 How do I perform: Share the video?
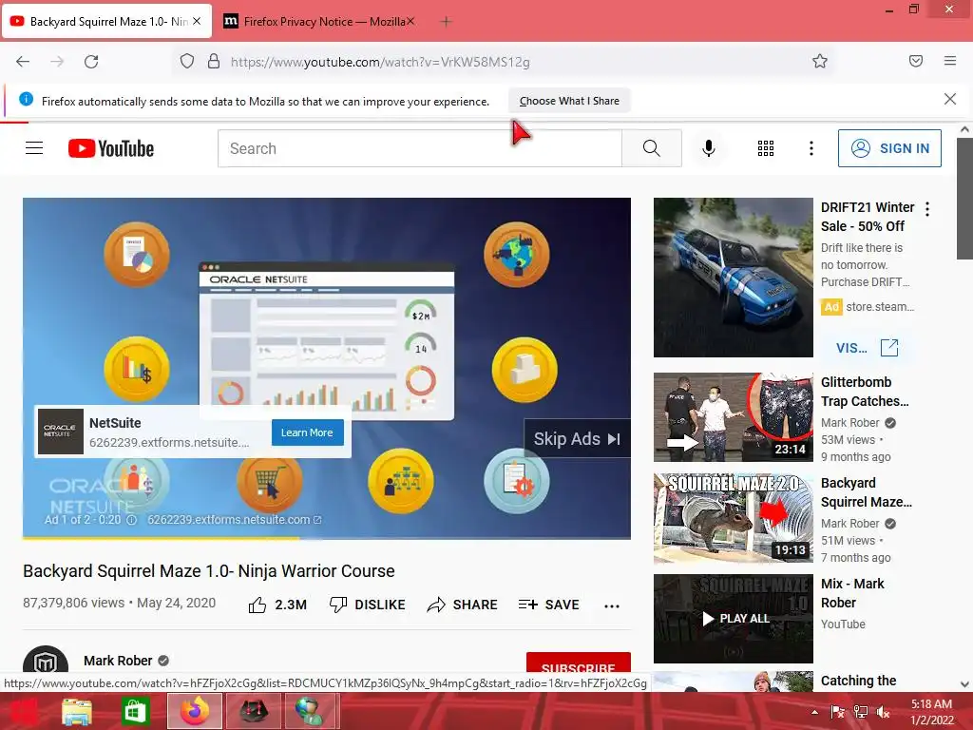click(463, 605)
